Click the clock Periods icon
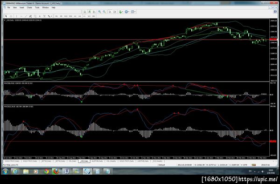This screenshot has height=184, width=280. tap(126, 12)
